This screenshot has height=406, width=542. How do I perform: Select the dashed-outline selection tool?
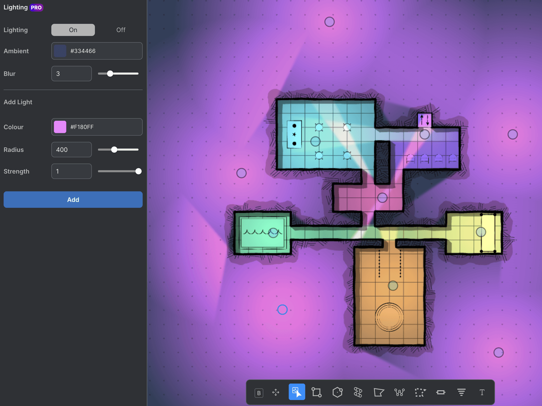click(420, 392)
